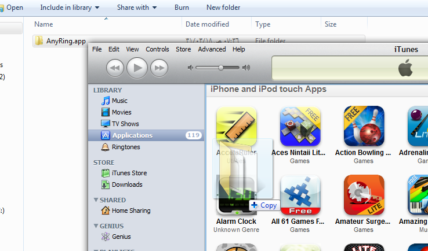This screenshot has height=251, width=428.
Task: Open Ringtones in iTunes sidebar
Action: click(x=121, y=147)
